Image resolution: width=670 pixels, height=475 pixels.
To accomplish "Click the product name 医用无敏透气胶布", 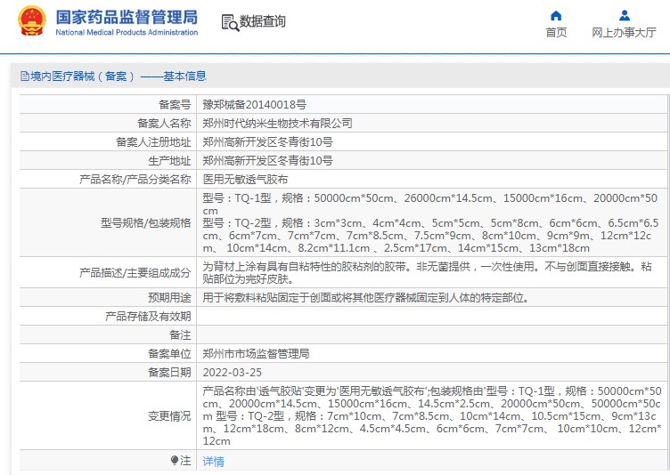I will [245, 179].
